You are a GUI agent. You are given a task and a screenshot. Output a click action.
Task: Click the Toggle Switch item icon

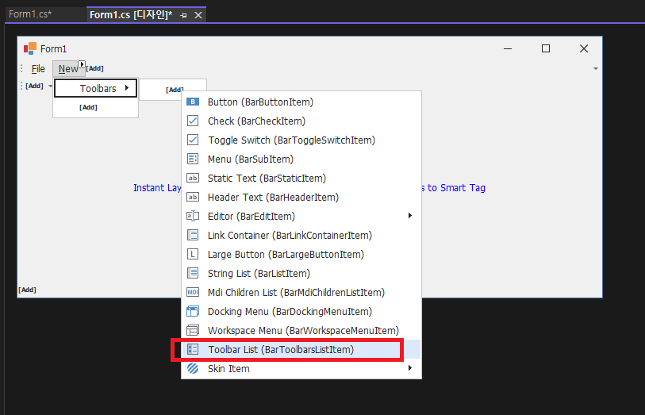(193, 140)
